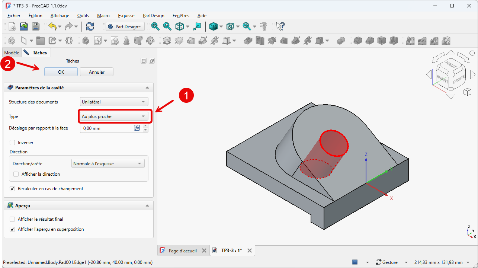This screenshot has height=268, width=478.
Task: Click the Undo arrow icon
Action: [52, 26]
